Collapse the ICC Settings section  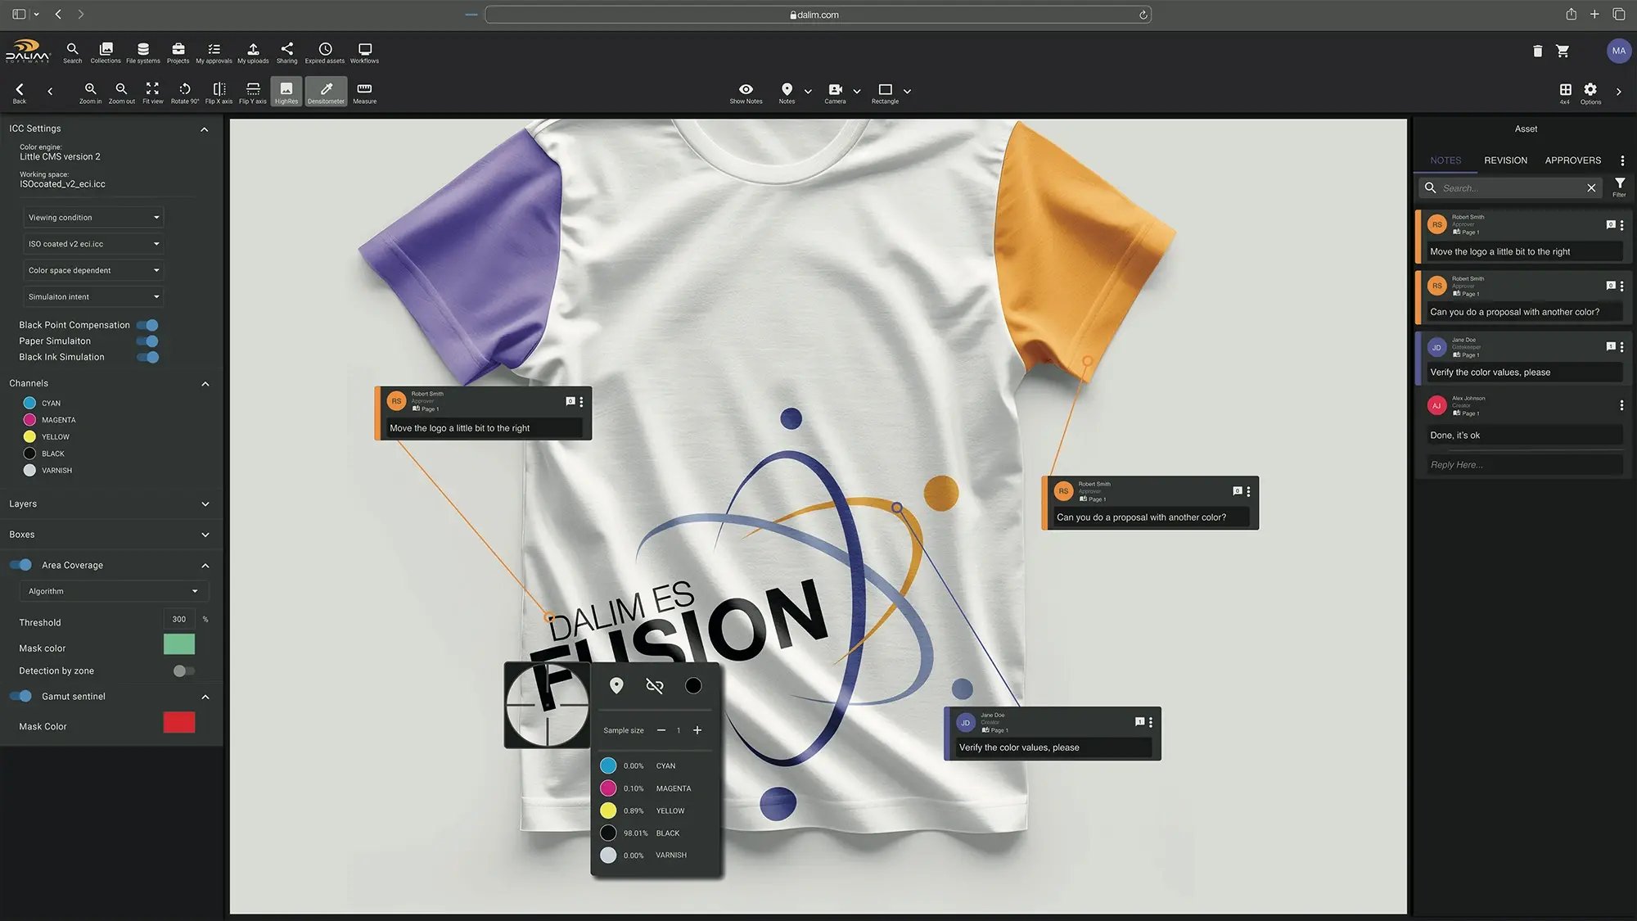point(205,129)
